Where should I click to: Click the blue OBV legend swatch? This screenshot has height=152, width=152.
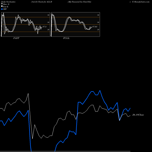tap(2, 9)
